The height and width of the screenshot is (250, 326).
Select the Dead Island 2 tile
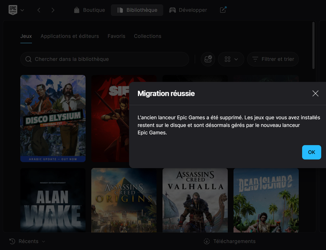click(x=266, y=200)
